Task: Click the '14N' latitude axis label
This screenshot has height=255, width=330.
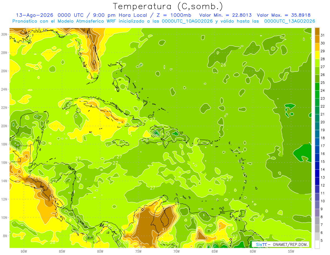Action: pos(4,181)
